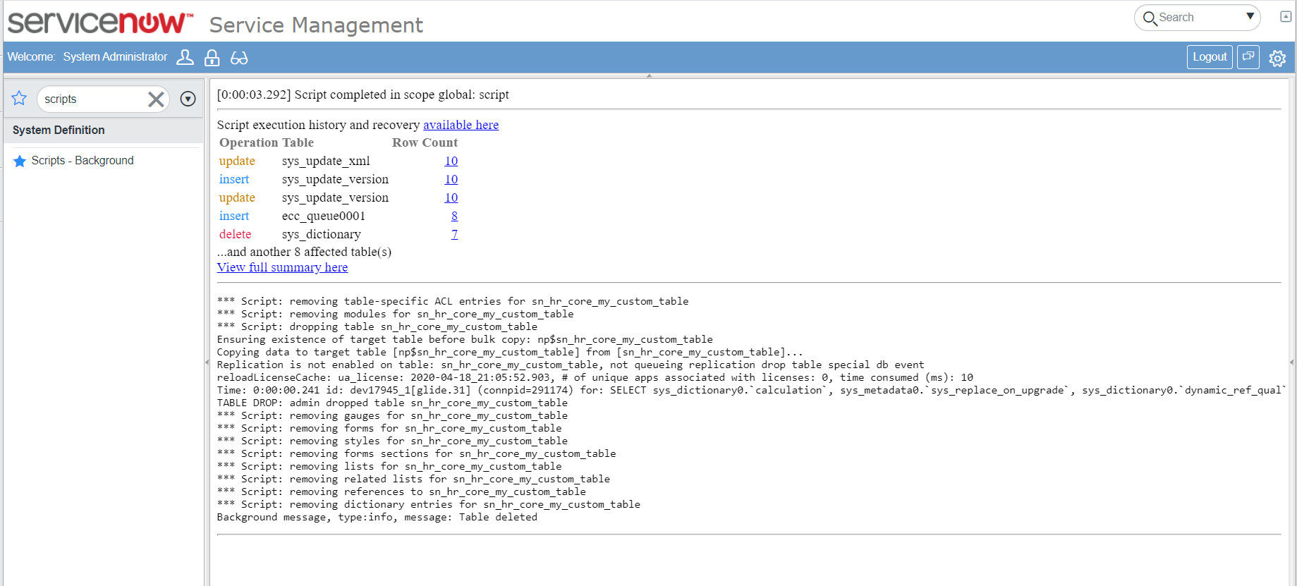Open the Search dropdown arrow

[x=1250, y=16]
